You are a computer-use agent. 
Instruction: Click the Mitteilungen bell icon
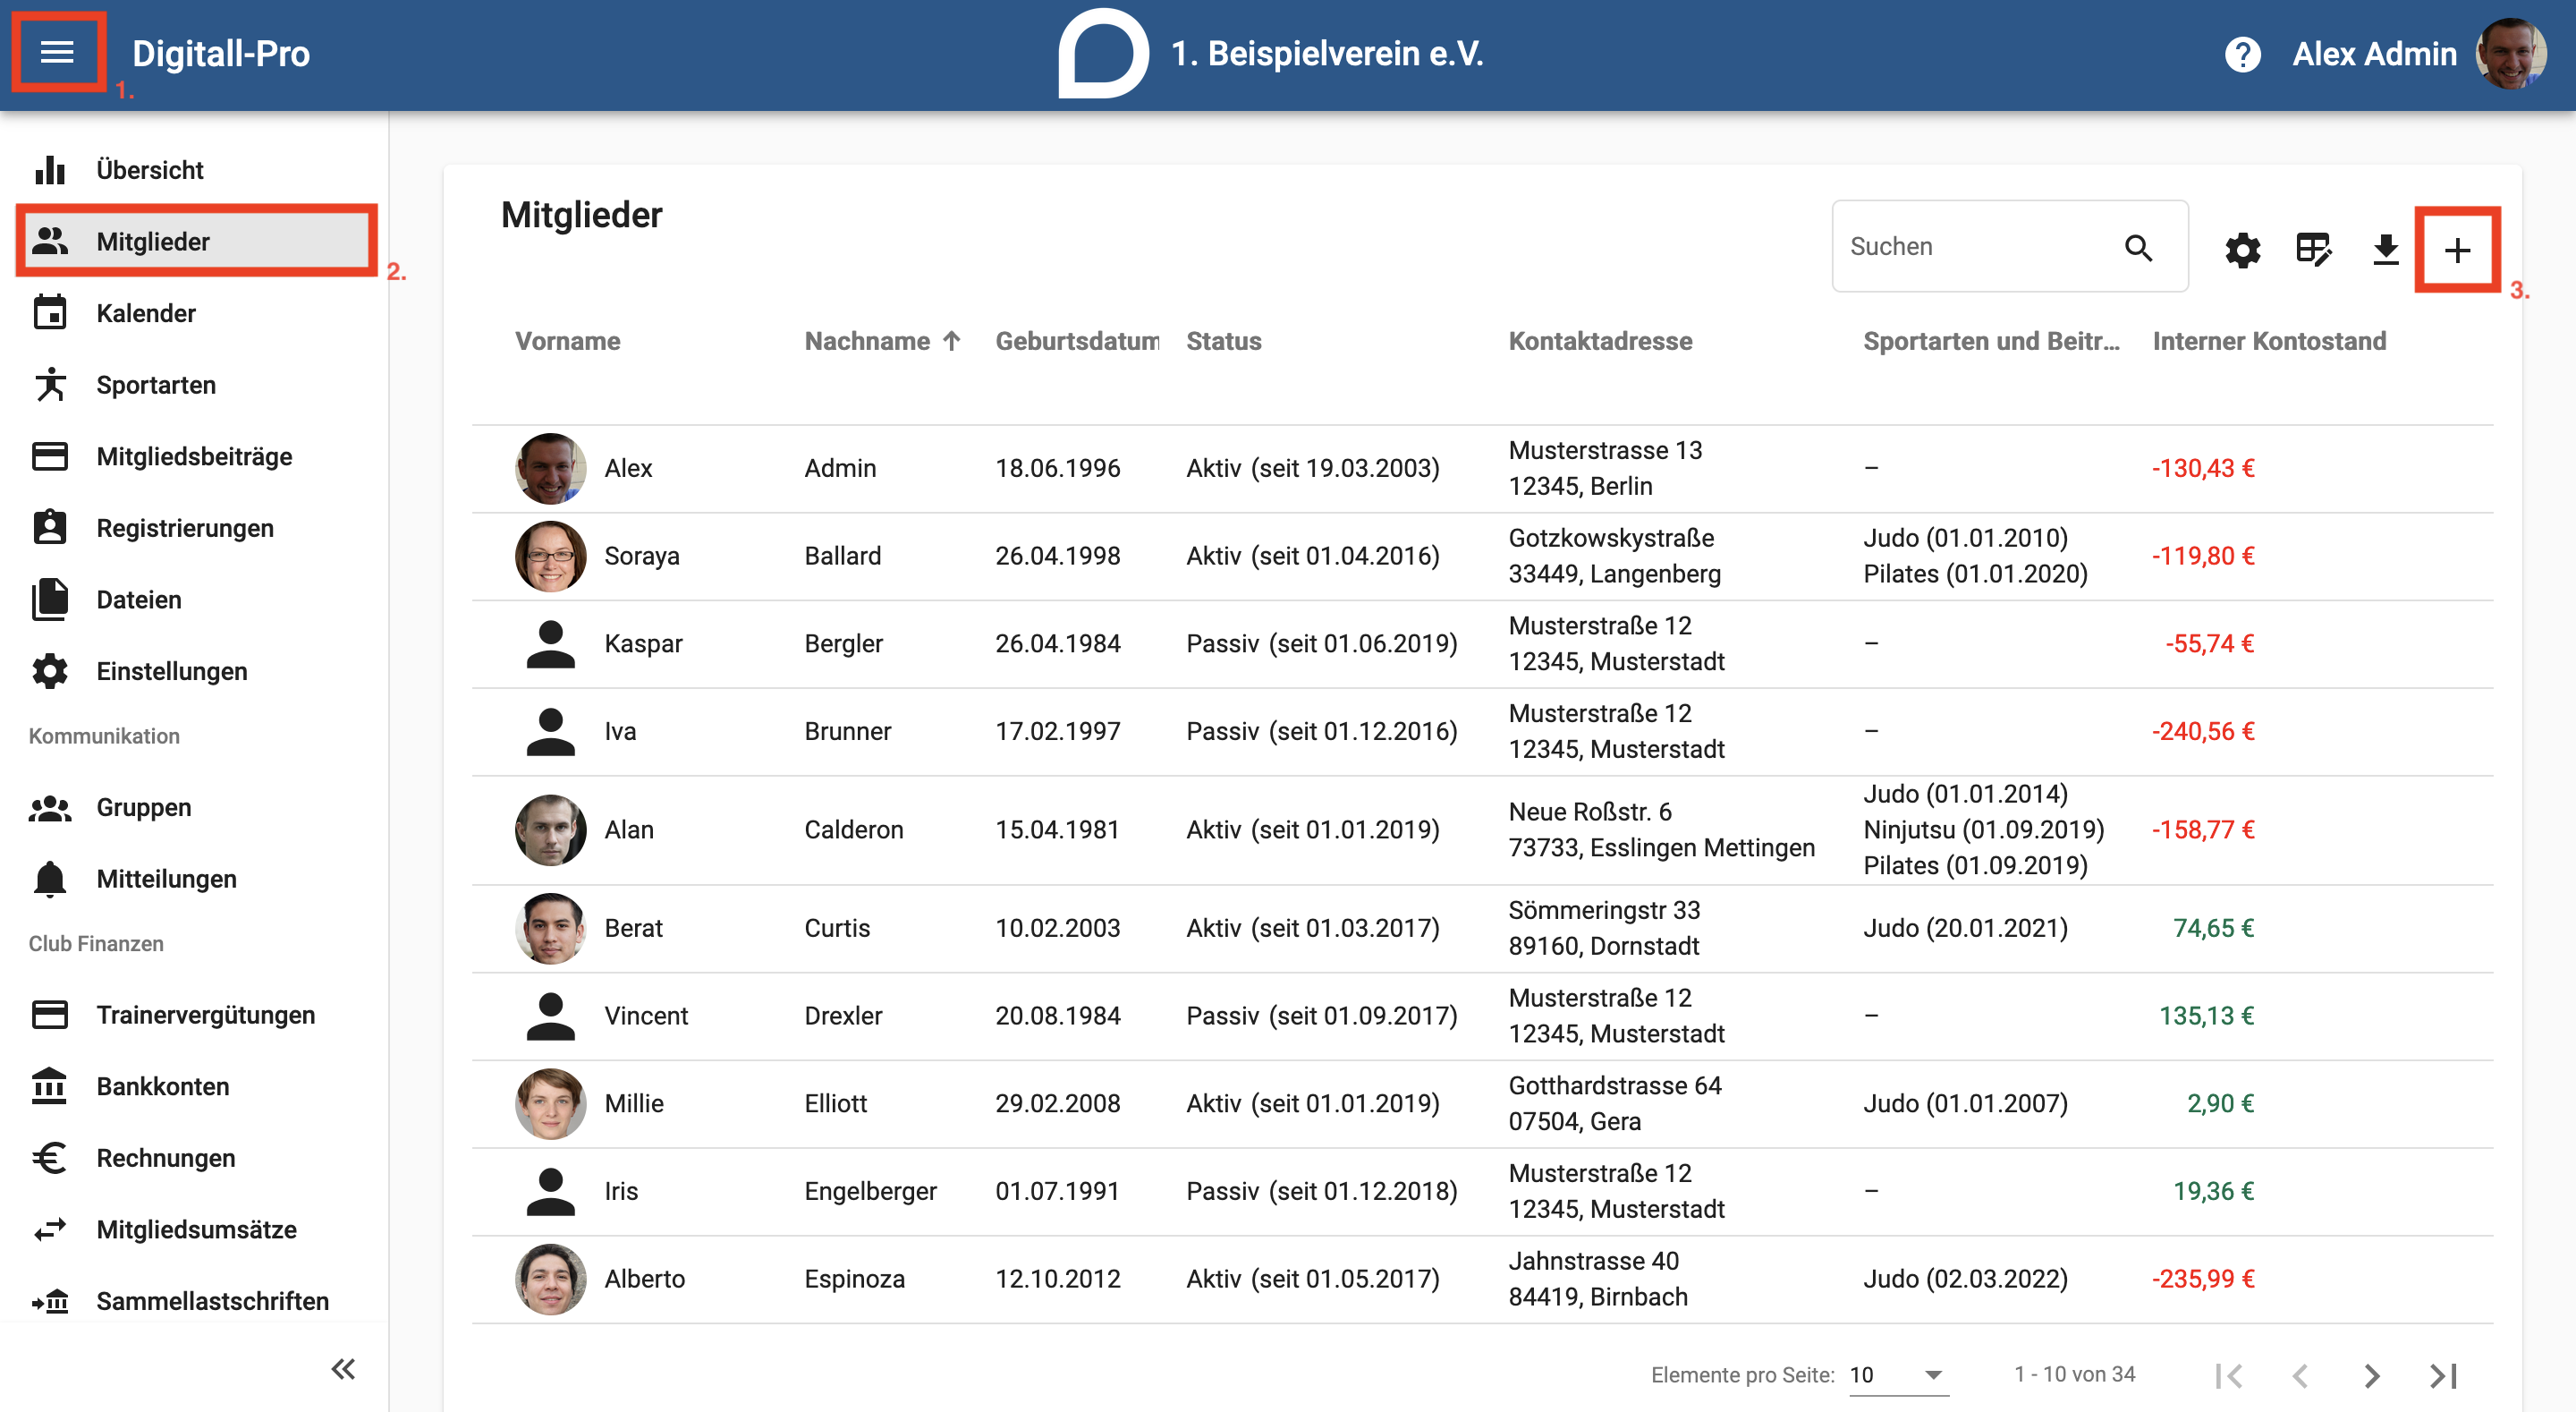pos(50,879)
